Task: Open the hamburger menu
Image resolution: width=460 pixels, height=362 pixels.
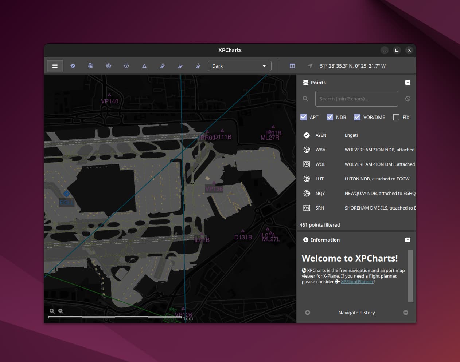Action: (55, 66)
